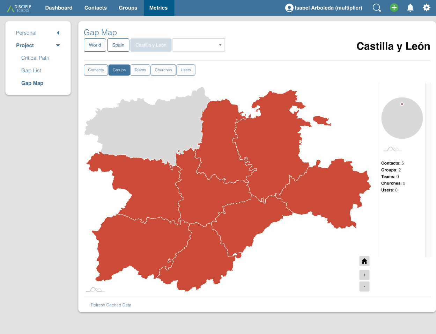Screen dimensions: 436x334
Task: Navigate map to Spain
Action: point(118,45)
